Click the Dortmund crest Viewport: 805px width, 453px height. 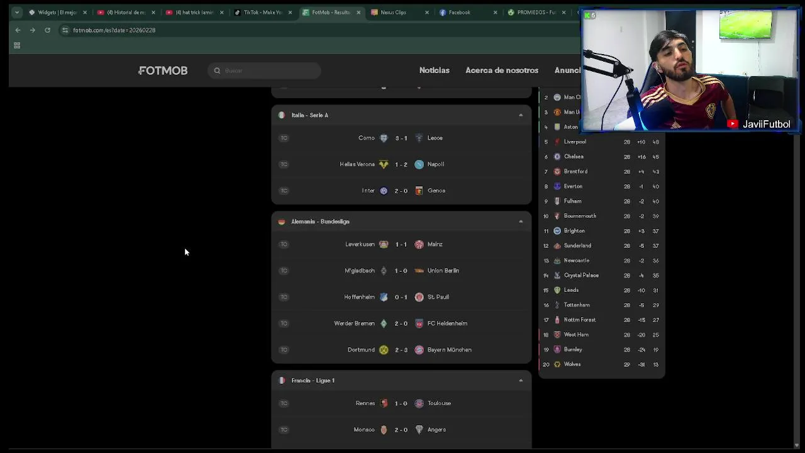coord(384,350)
